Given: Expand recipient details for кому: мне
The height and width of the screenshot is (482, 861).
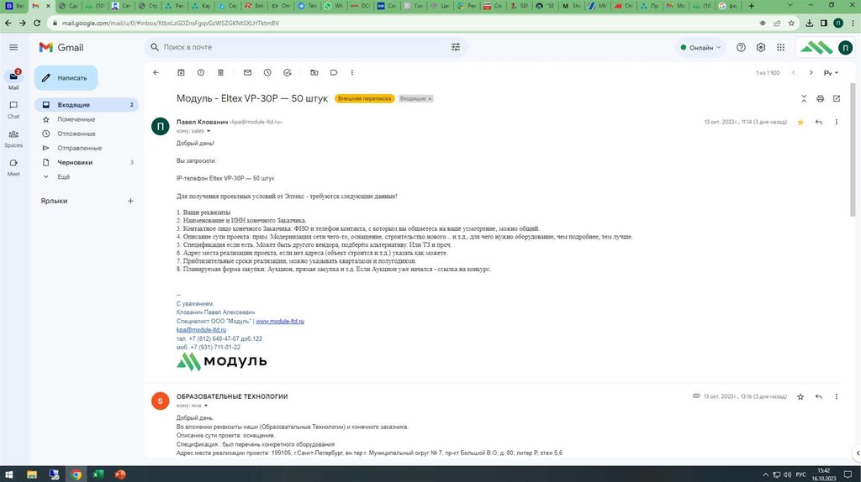Looking at the screenshot, I should (205, 406).
